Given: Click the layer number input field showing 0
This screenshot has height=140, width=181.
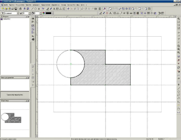Looking at the screenshot, I should tap(26, 13).
